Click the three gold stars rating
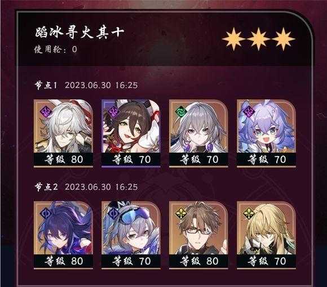 point(259,39)
